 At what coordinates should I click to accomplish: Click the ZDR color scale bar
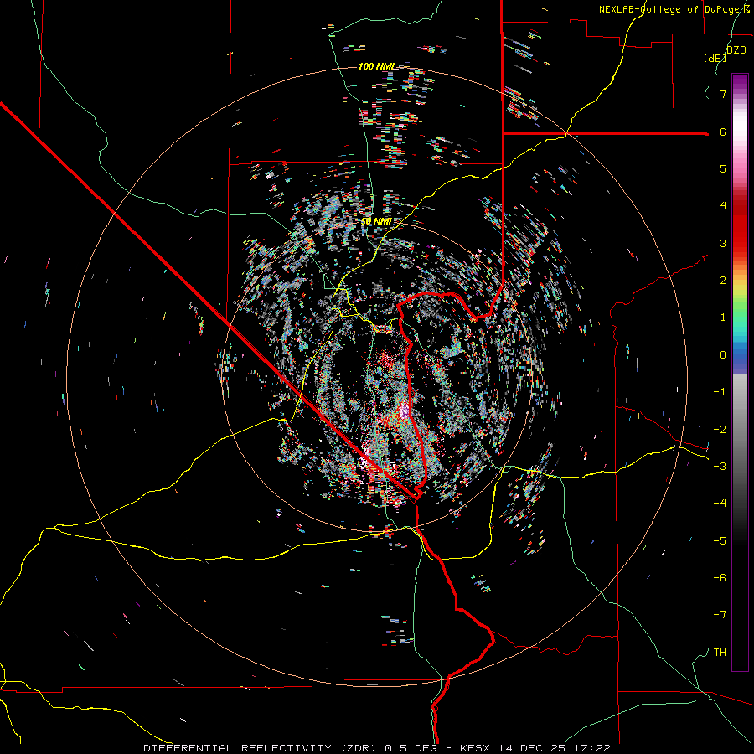pos(740,372)
